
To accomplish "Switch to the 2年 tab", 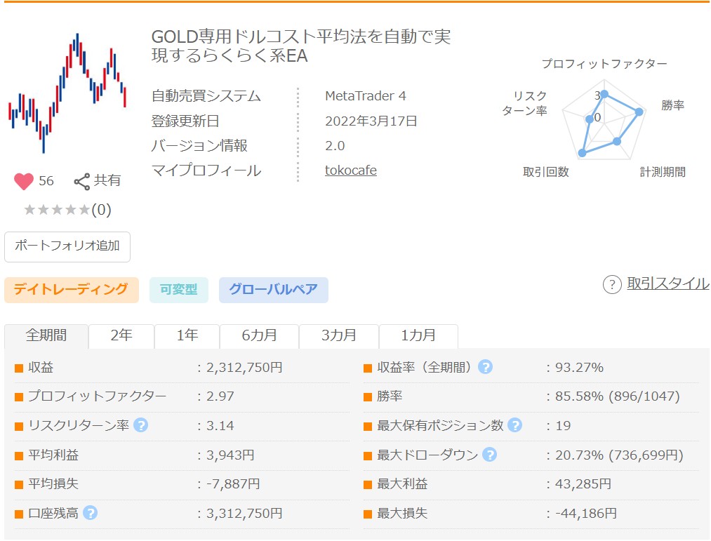I will pos(121,336).
